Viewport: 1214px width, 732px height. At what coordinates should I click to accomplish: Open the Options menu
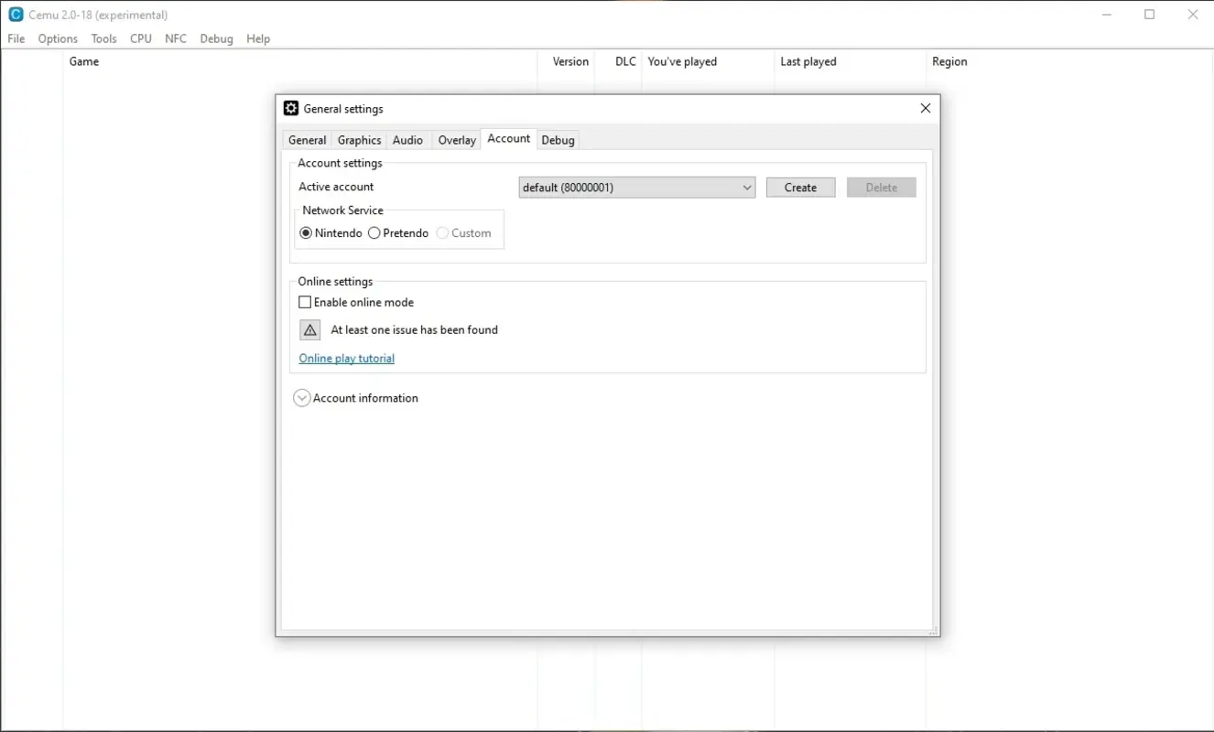57,38
